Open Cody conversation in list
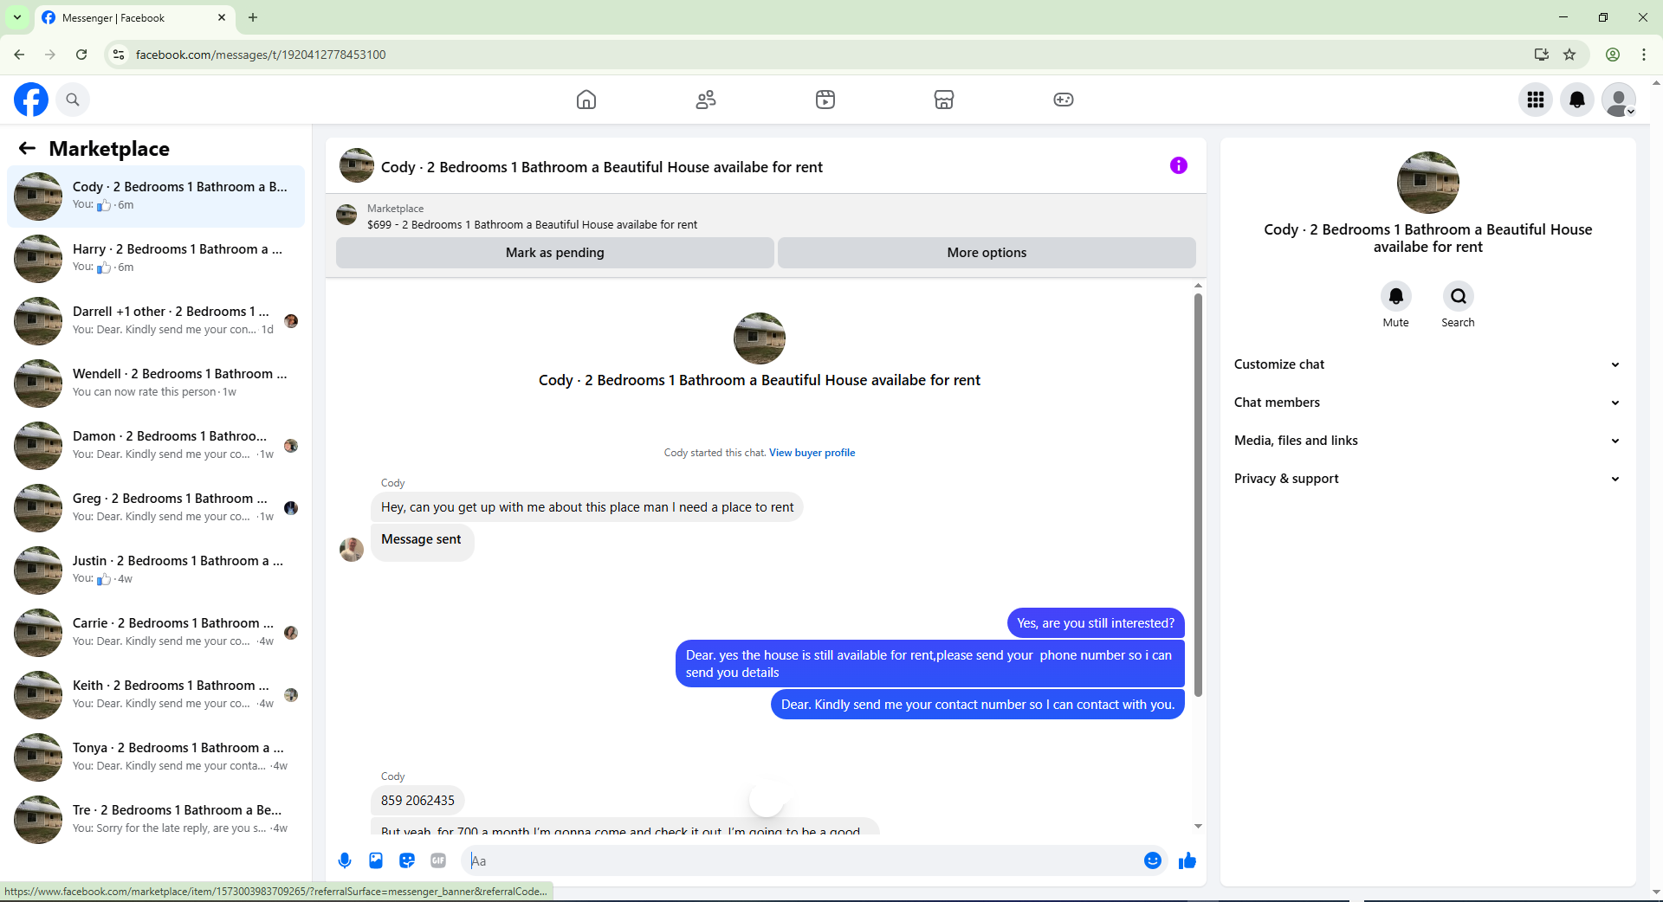This screenshot has width=1663, height=902. tap(156, 197)
